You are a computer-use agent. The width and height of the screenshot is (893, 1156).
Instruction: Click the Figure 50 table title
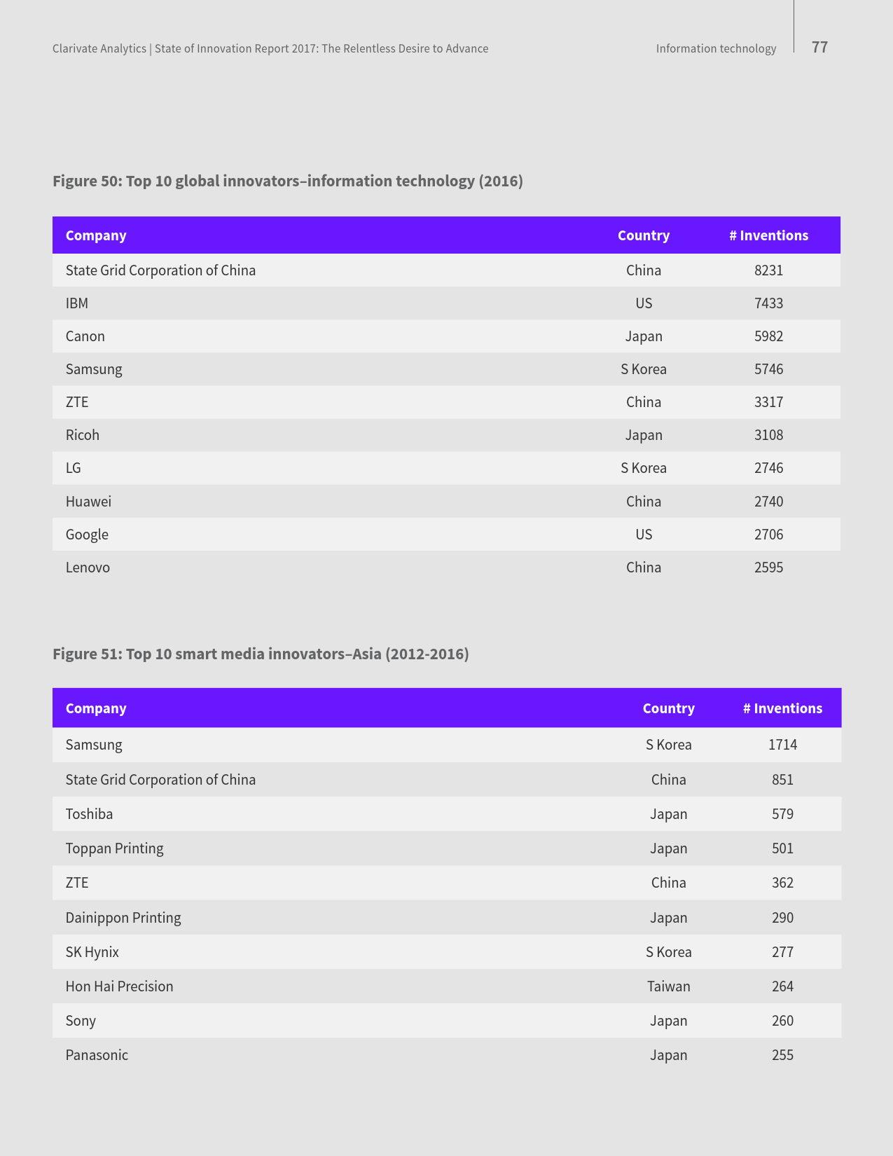click(287, 181)
